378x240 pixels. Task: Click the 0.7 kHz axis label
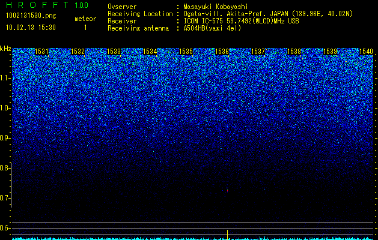click(4, 198)
